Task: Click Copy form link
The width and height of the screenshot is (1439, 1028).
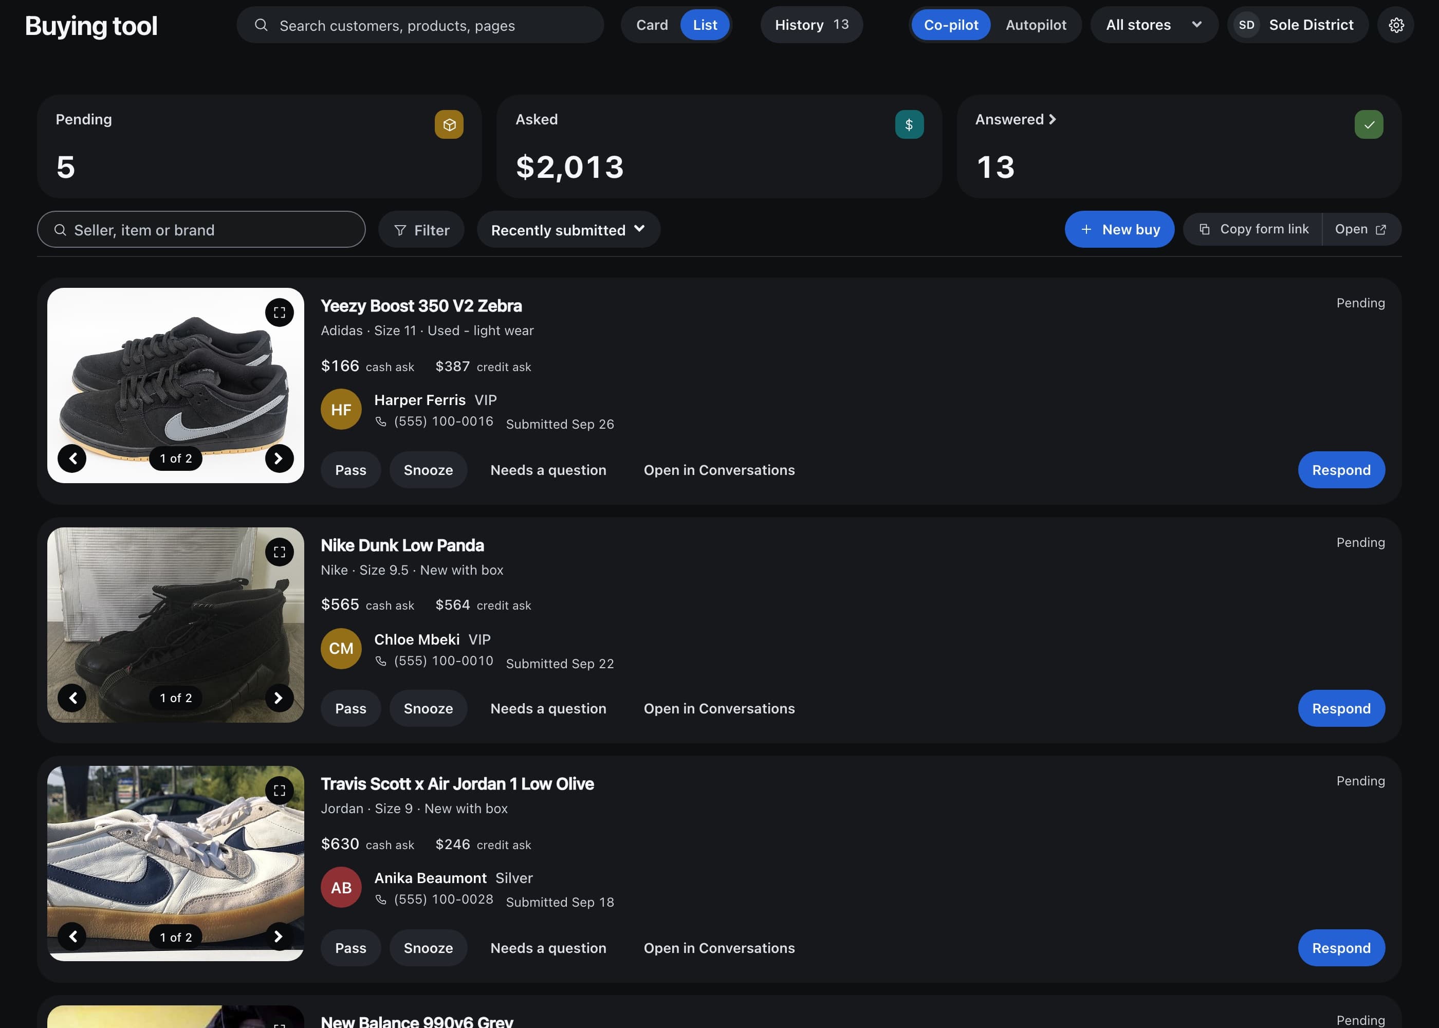Action: [x=1253, y=229]
